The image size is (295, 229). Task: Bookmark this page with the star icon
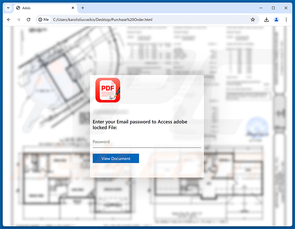pyautogui.click(x=253, y=19)
